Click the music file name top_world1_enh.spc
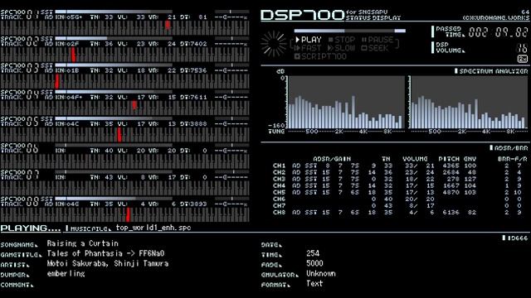This screenshot has height=298, width=531. coord(153,228)
